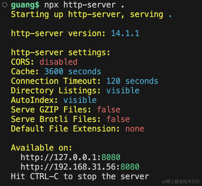Click the npx http-server command text
The height and width of the screenshot is (186, 202).
click(x=84, y=5)
